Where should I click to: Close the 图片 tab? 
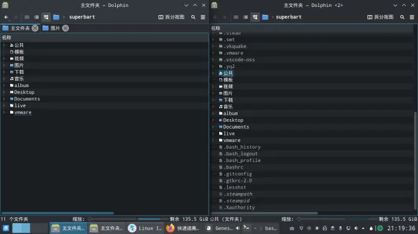point(66,28)
